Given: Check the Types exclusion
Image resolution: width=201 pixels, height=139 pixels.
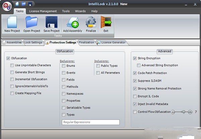Looking at the screenshot, I should pyautogui.click(x=64, y=115).
